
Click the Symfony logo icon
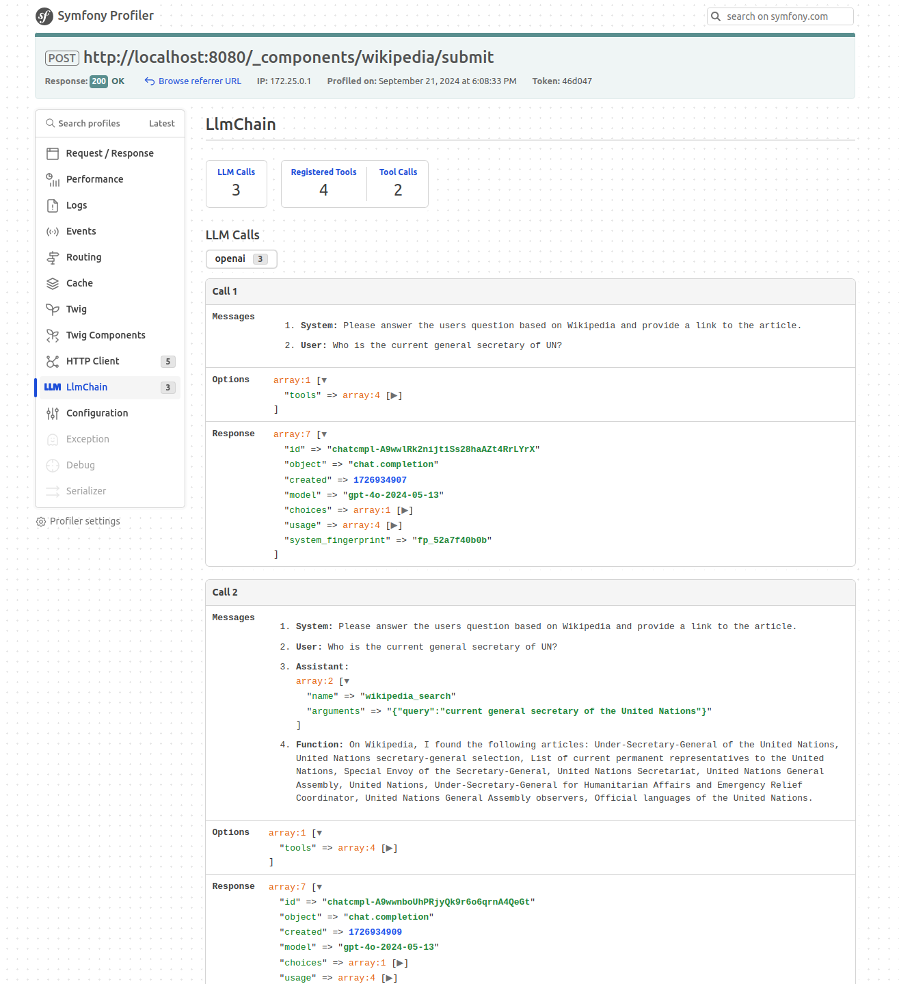pos(44,16)
